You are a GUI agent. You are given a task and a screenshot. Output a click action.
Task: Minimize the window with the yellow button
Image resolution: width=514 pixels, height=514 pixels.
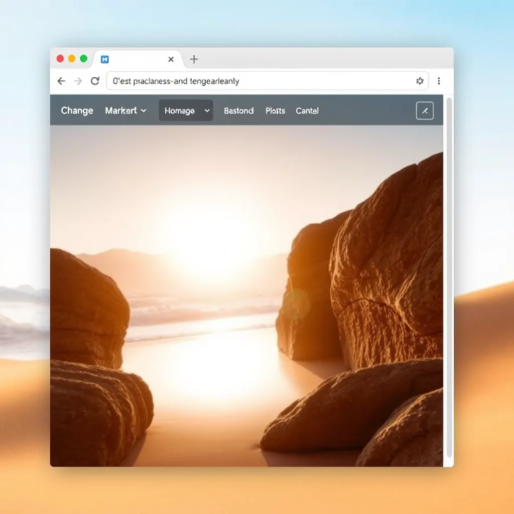click(72, 59)
